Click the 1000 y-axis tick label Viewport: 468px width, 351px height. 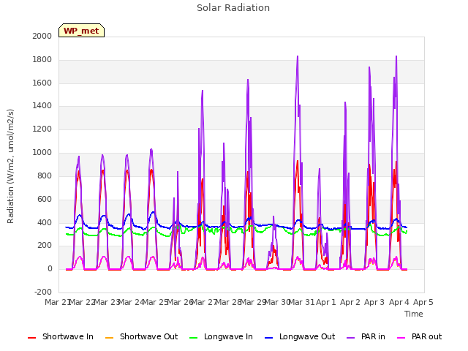(42, 153)
